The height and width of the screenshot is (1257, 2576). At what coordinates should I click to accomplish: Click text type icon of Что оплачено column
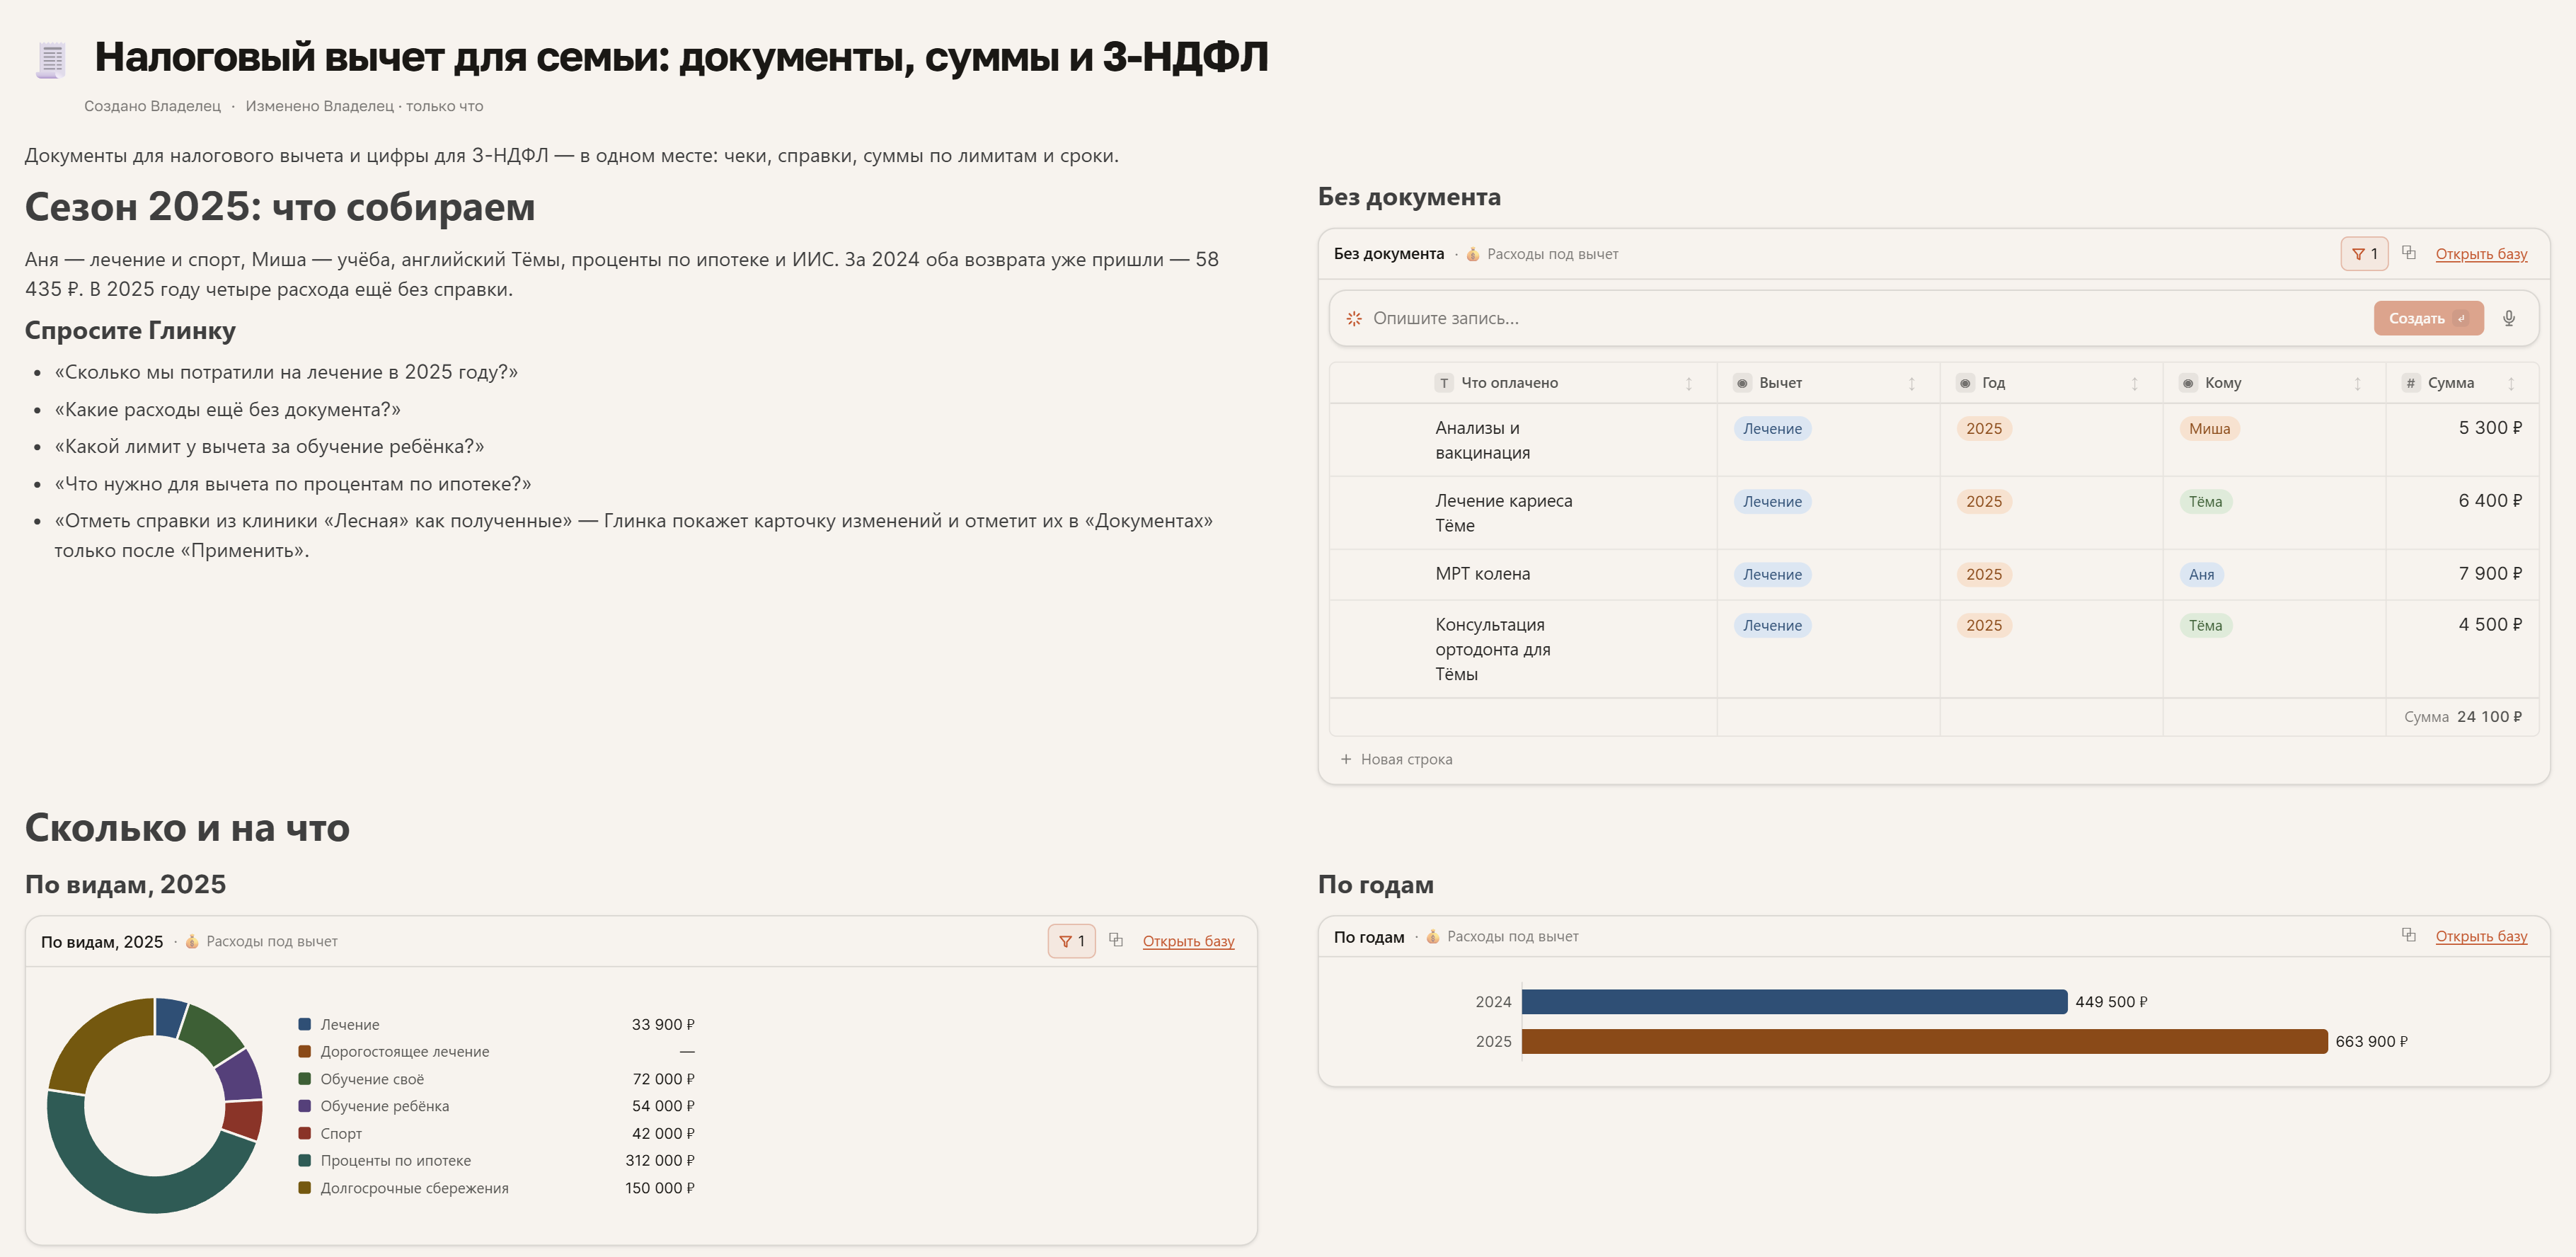click(x=1444, y=383)
